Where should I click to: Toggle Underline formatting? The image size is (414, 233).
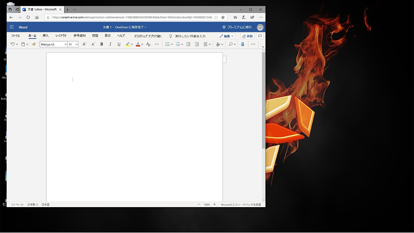point(119,44)
